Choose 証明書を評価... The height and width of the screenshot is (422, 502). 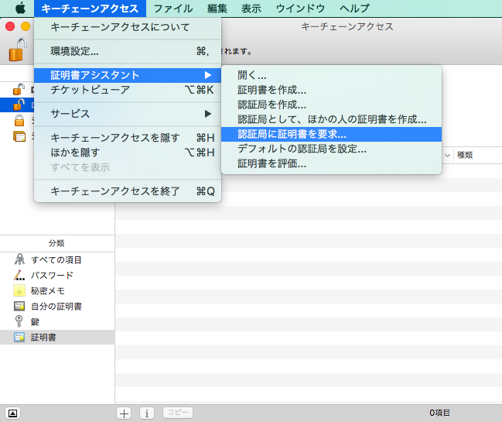331,163
